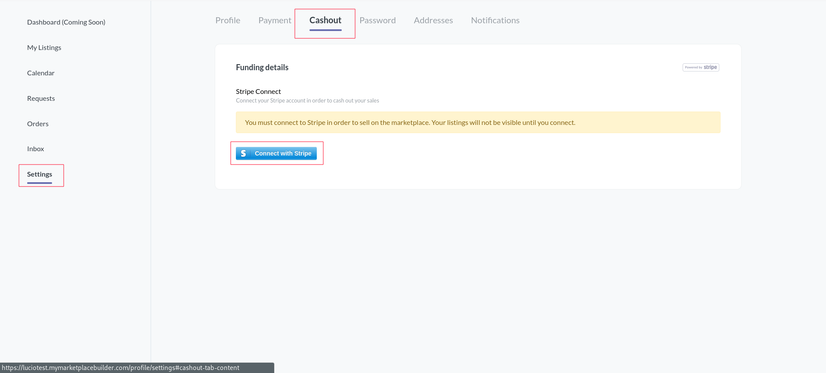Image resolution: width=826 pixels, height=373 pixels.
Task: Open the Inbox
Action: (x=36, y=149)
